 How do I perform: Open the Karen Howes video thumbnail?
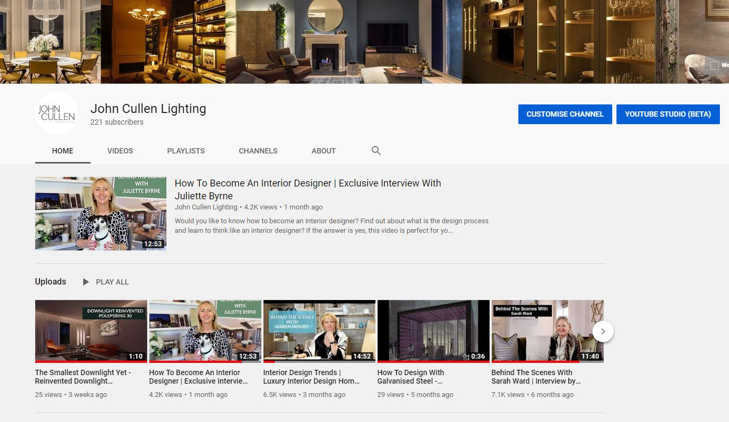[x=319, y=331]
